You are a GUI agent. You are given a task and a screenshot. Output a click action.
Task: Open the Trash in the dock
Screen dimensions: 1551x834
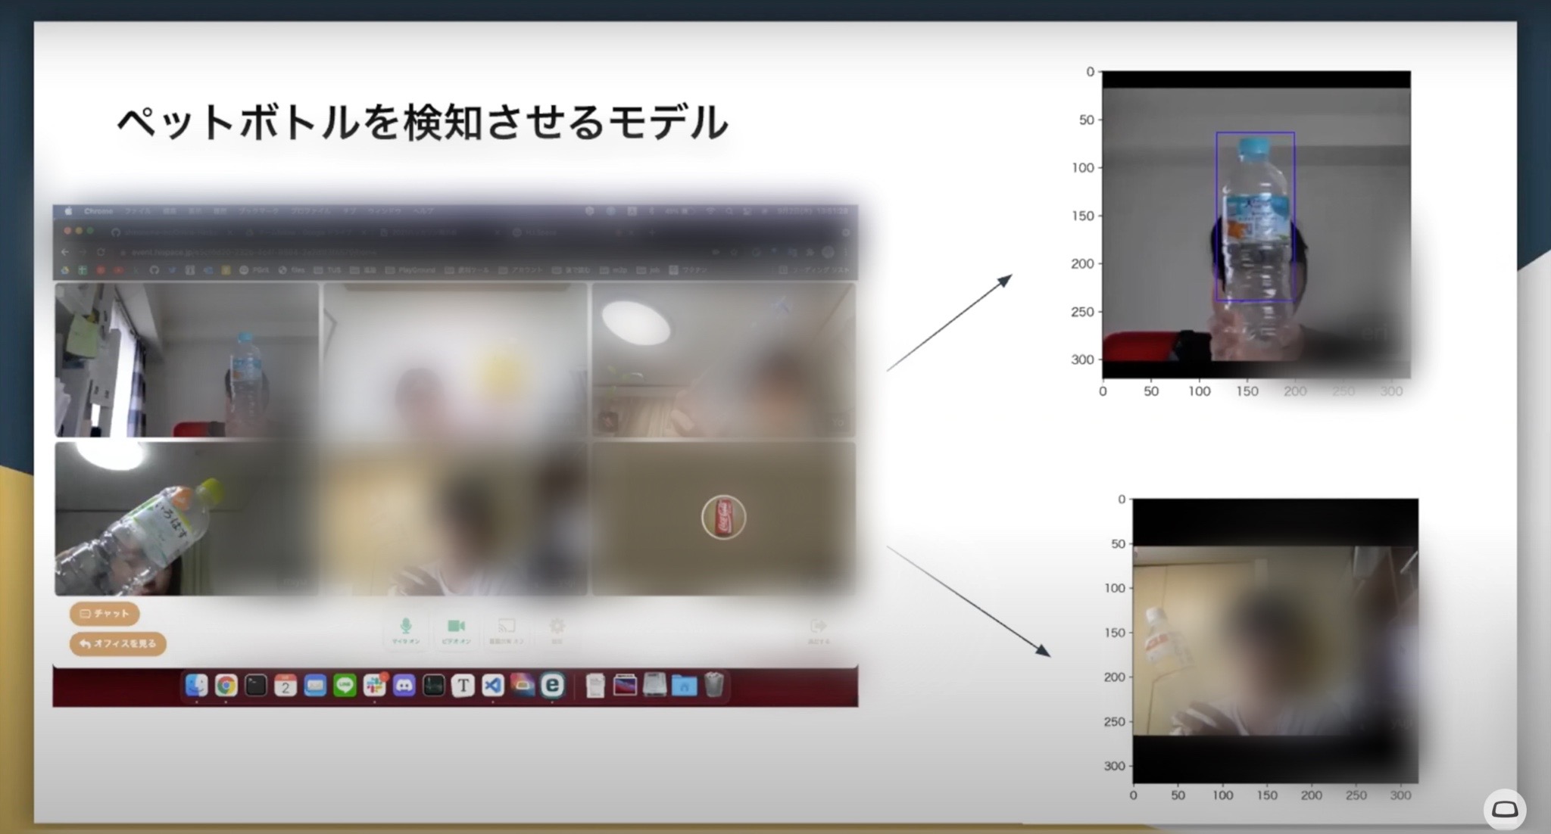point(713,685)
